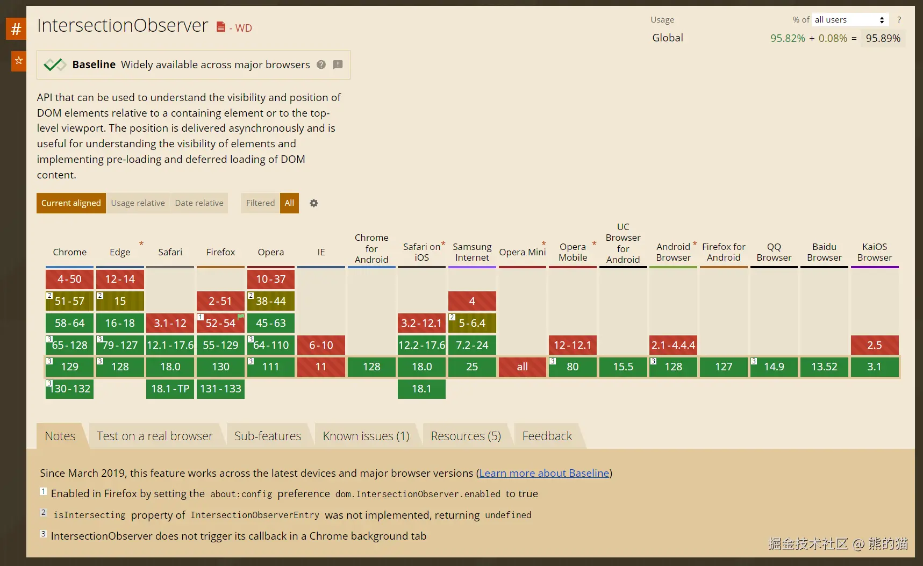Click the Samsung Internet 5-6.4 cell
Viewport: 923px width, 566px height.
(472, 323)
